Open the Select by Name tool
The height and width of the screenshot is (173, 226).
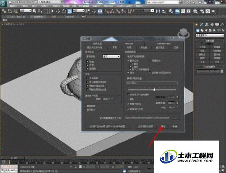click(40, 11)
